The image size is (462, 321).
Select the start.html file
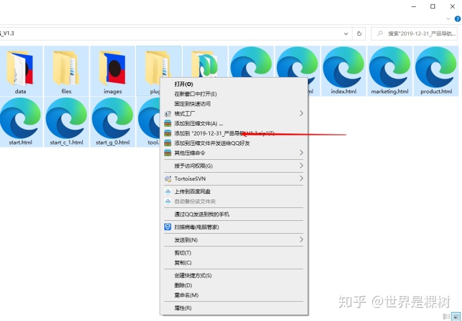pos(21,122)
